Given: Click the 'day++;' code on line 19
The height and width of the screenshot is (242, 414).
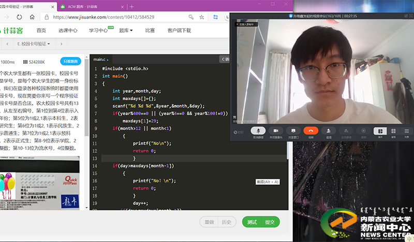Looking at the screenshot, I should 140,203.
